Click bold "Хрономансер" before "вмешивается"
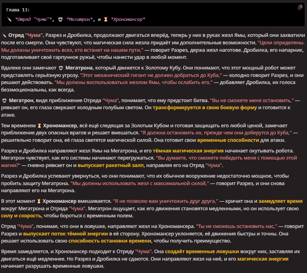The width and height of the screenshot is (307, 273). [x=60, y=201]
